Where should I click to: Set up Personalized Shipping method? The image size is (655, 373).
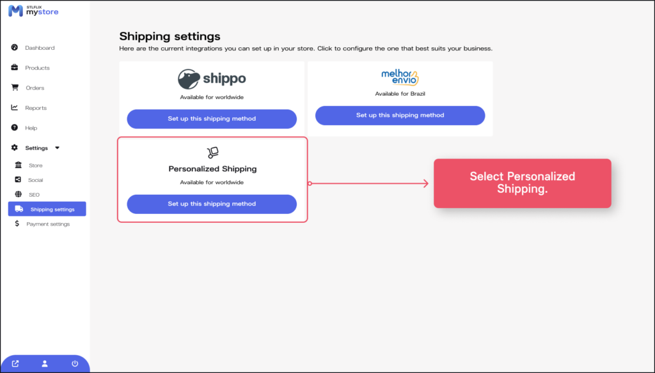click(x=212, y=204)
